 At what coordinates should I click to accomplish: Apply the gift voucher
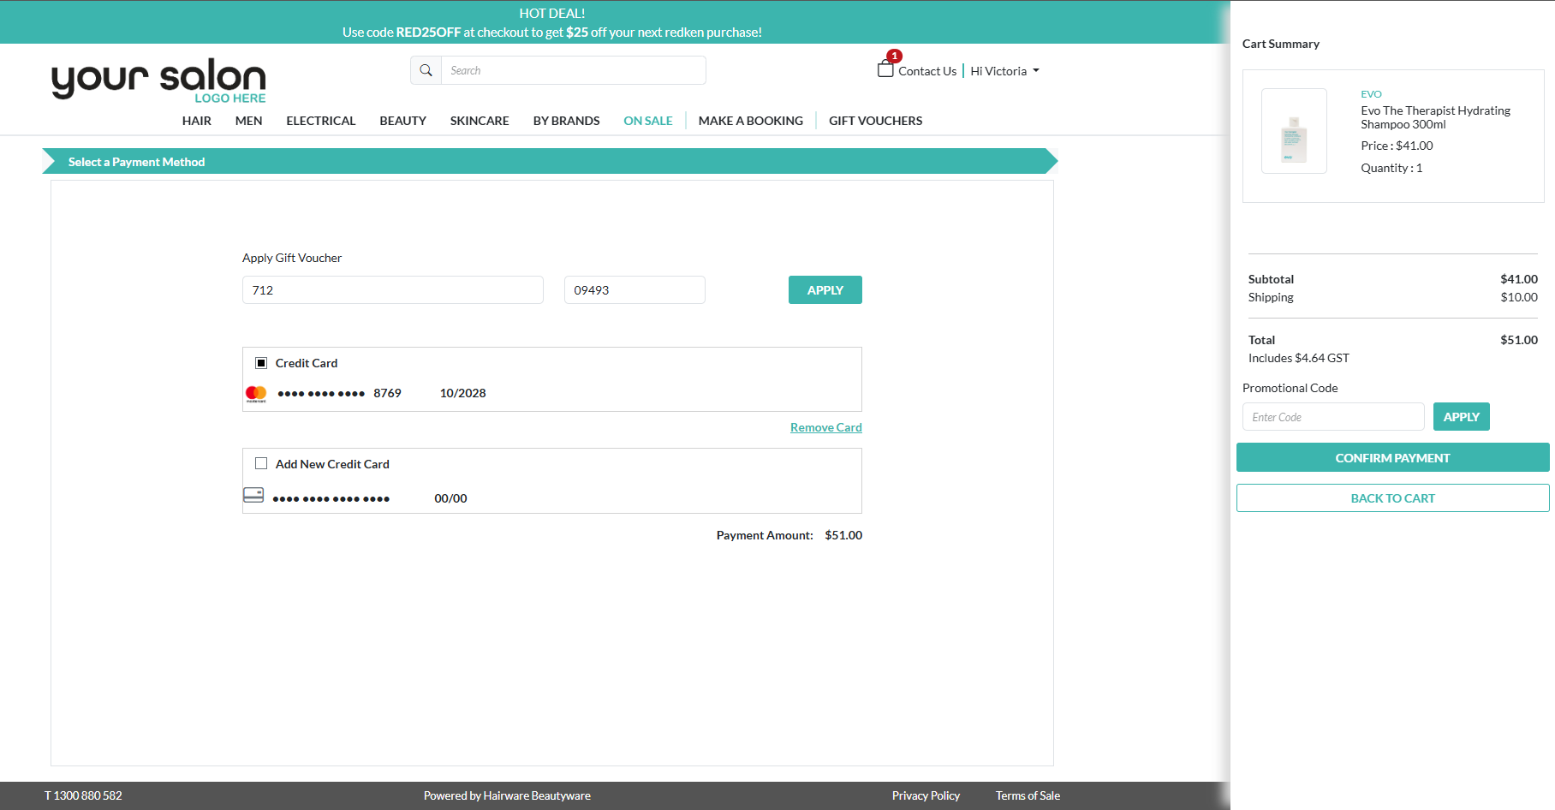[x=825, y=290]
